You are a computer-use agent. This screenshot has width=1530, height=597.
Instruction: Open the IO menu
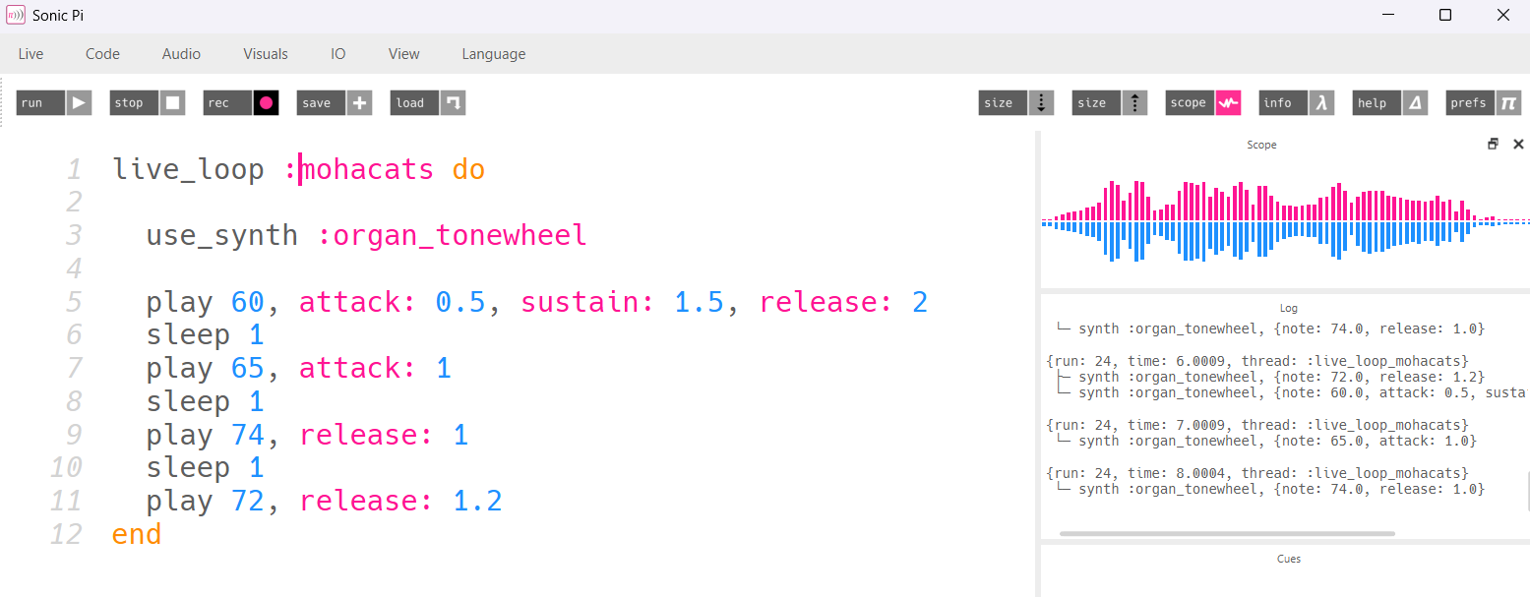(x=337, y=54)
